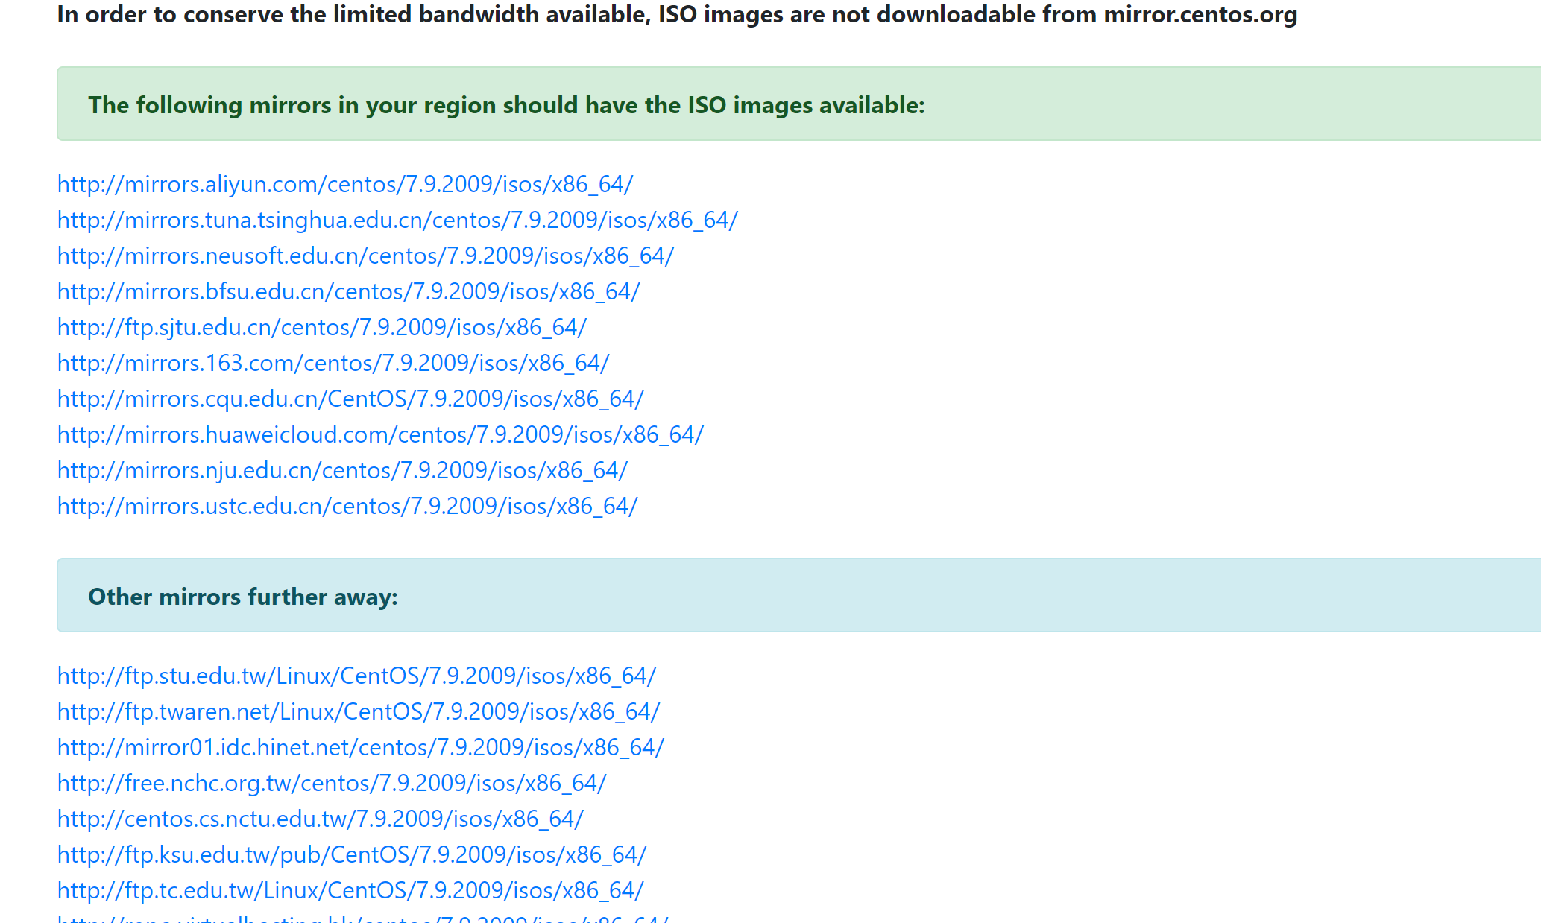Open the mirrors.163.com CentOS link

pos(333,363)
